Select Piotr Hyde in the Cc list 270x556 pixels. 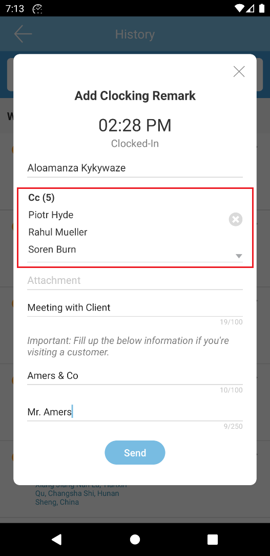tap(51, 215)
